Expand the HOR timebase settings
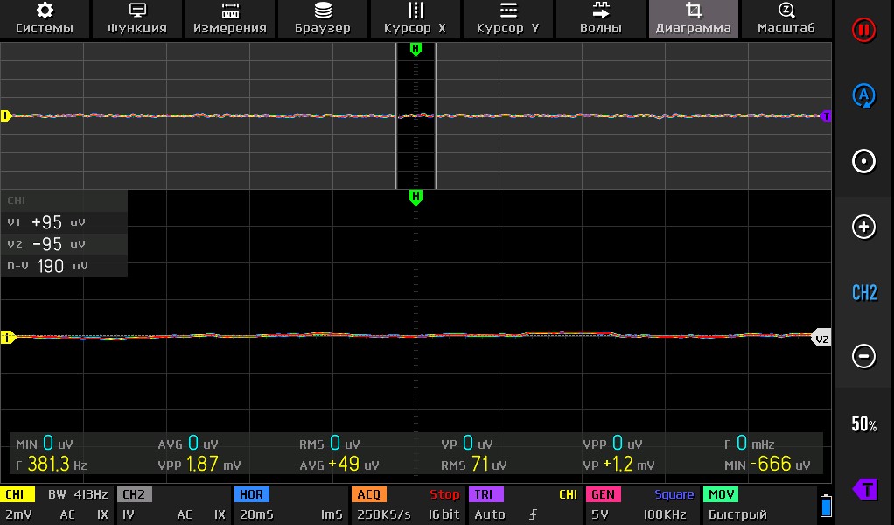 pos(290,505)
